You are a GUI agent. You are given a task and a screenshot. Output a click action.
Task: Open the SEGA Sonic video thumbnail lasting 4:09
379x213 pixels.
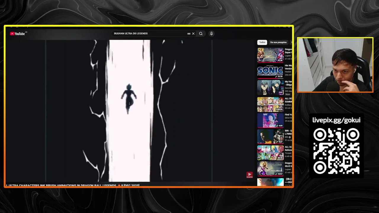click(270, 120)
